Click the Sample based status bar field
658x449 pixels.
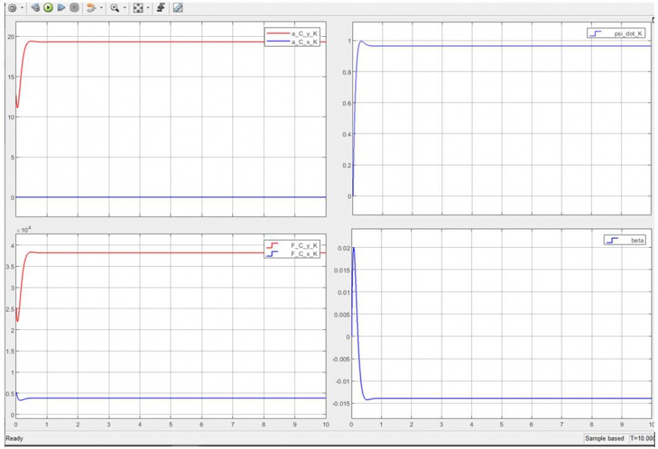click(x=605, y=438)
